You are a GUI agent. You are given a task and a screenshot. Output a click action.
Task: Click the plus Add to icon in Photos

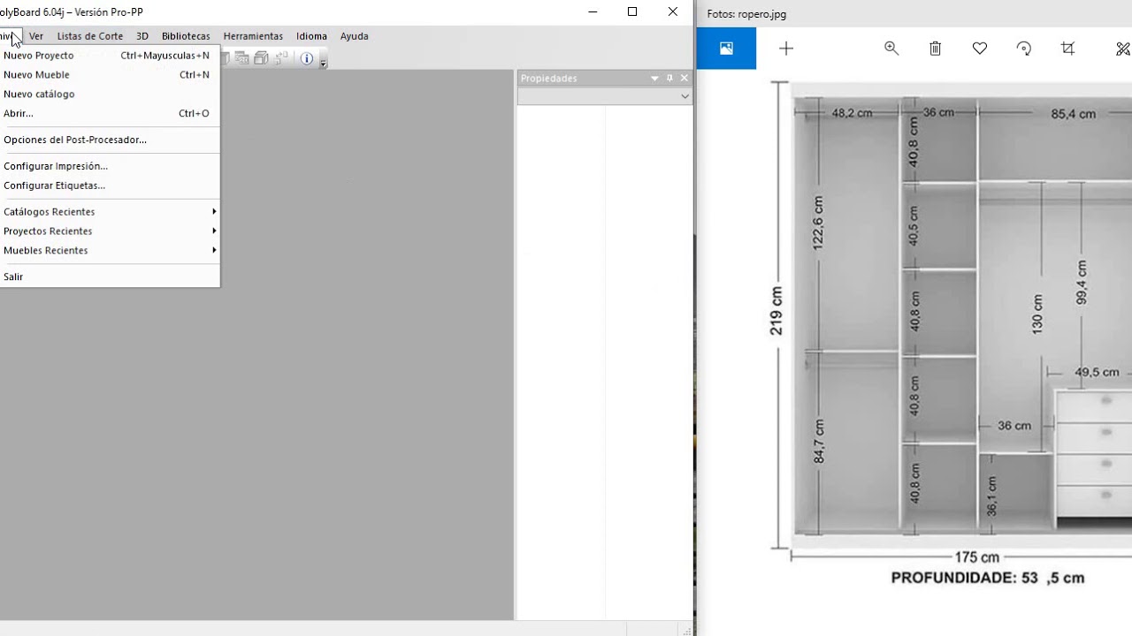click(x=786, y=49)
